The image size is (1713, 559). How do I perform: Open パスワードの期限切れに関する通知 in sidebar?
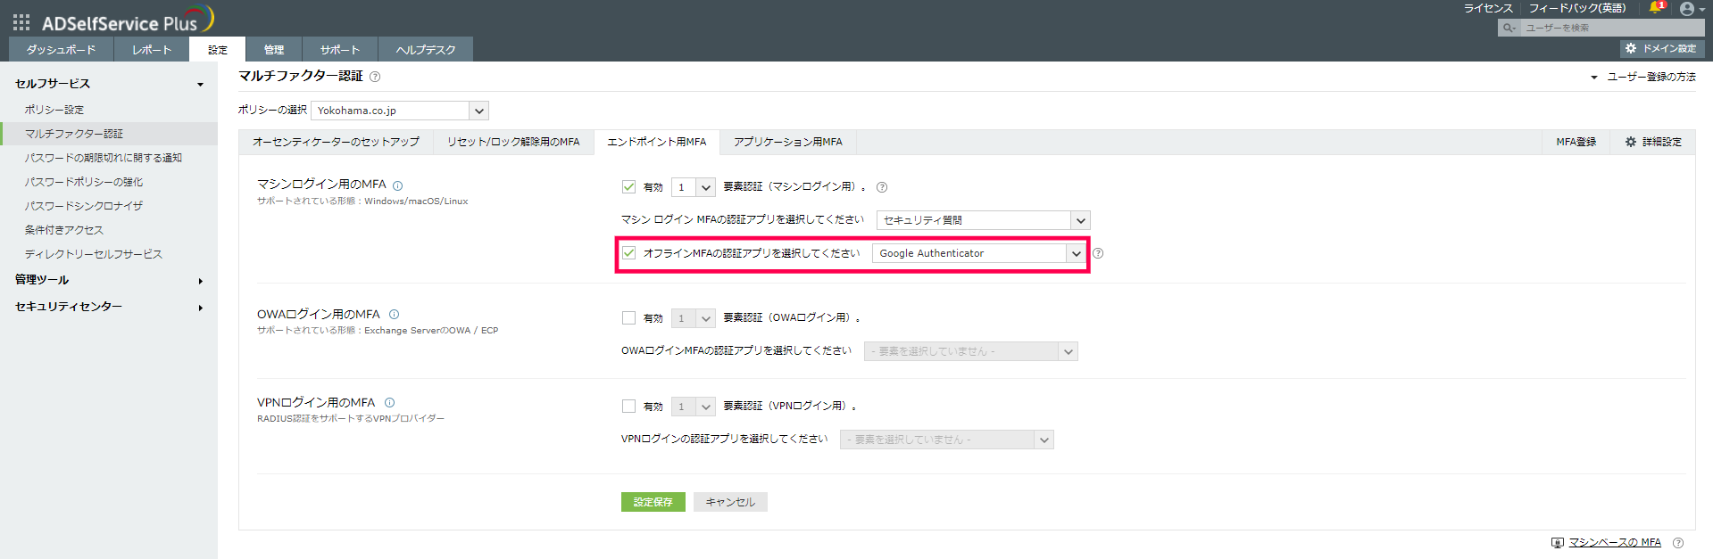point(104,158)
